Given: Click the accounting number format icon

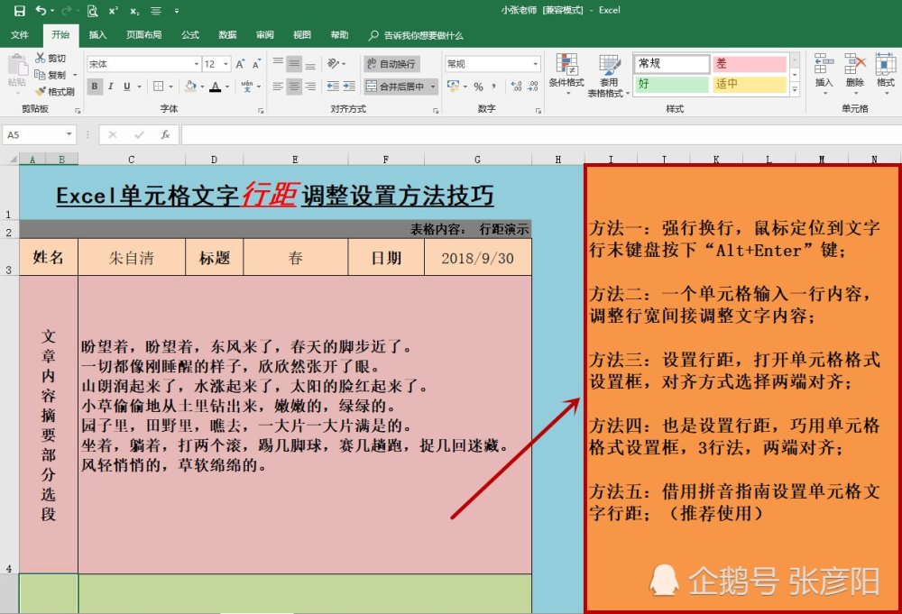Looking at the screenshot, I should (x=453, y=87).
